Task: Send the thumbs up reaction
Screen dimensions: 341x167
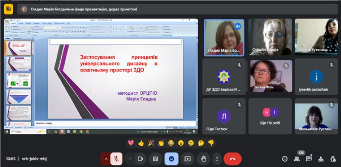Action: pos(141,143)
